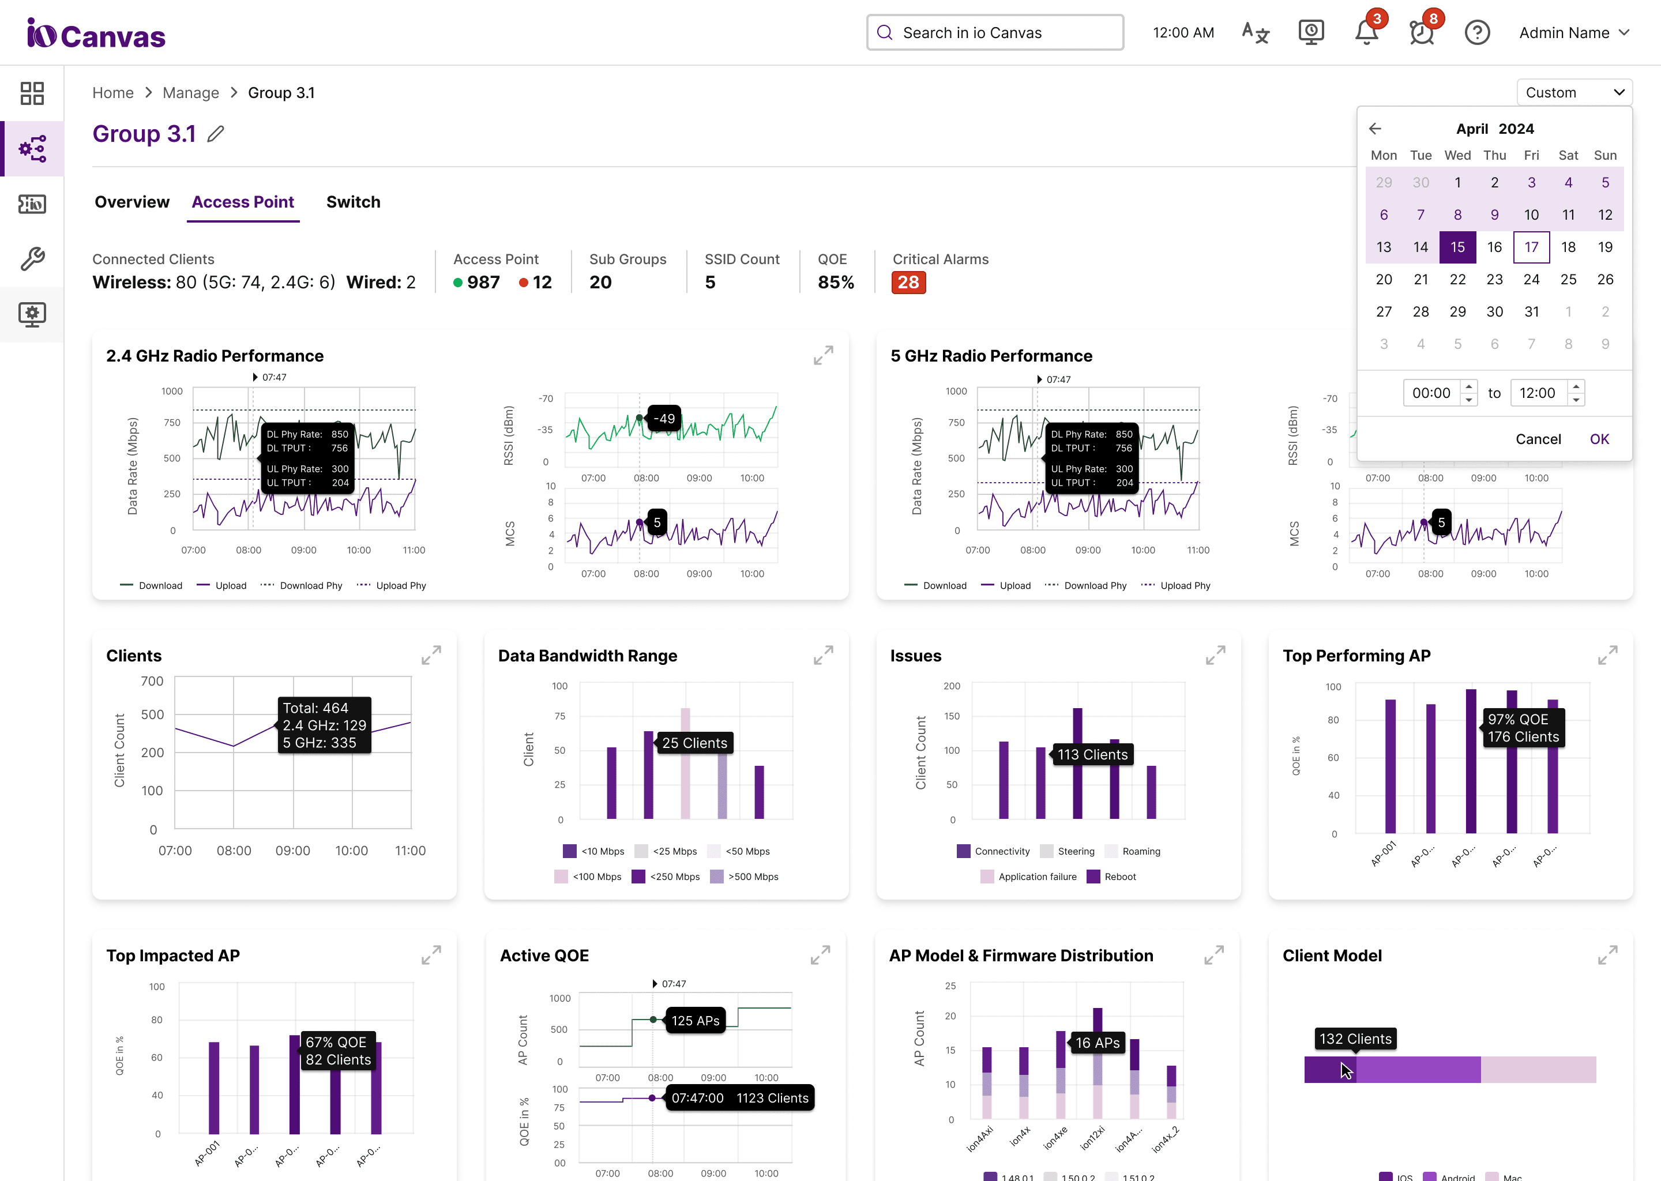1661x1181 pixels.
Task: Toggle the Roaming legend in Issues
Action: click(1132, 851)
